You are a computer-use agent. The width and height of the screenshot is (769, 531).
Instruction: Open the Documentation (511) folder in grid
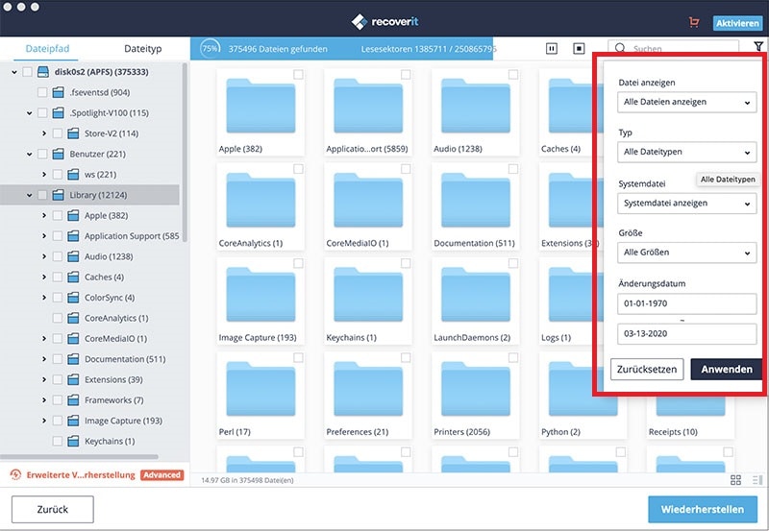475,201
